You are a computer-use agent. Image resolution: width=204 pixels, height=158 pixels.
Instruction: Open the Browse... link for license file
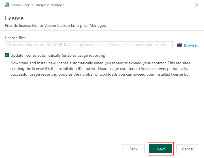(191, 45)
